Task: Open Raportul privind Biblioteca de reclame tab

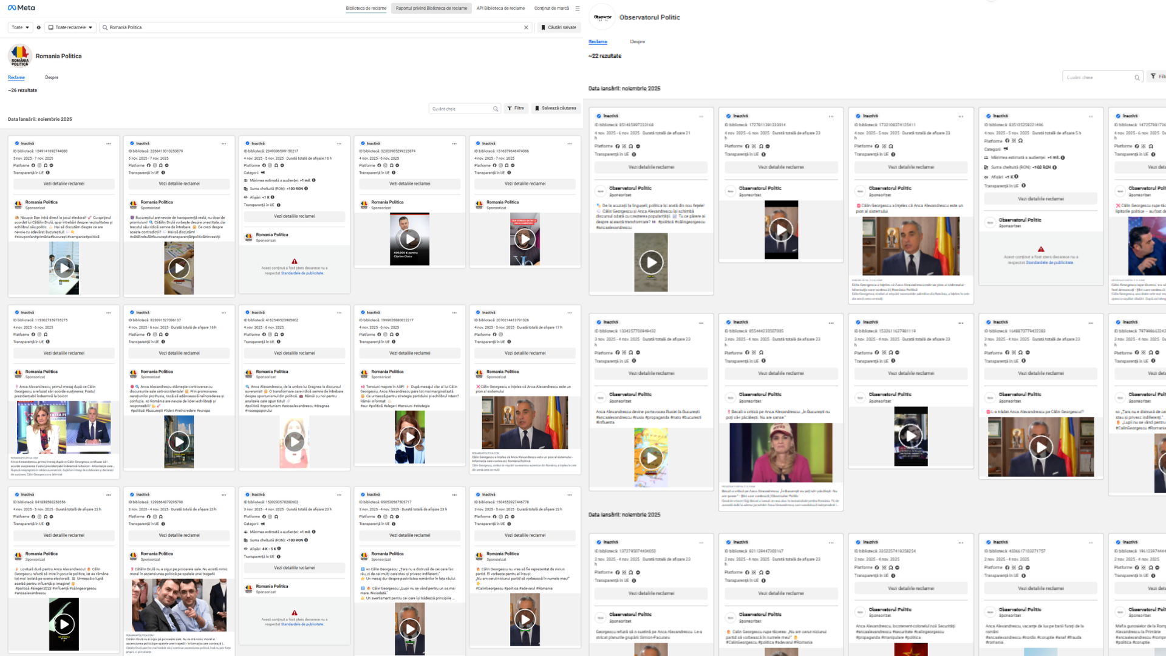Action: (431, 9)
